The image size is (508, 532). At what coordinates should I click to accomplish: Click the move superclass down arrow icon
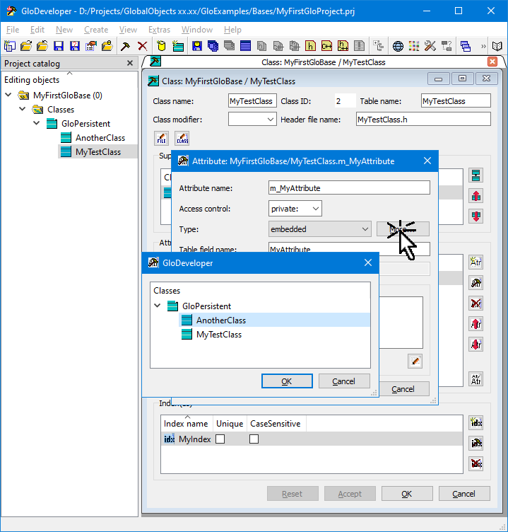pos(475,216)
